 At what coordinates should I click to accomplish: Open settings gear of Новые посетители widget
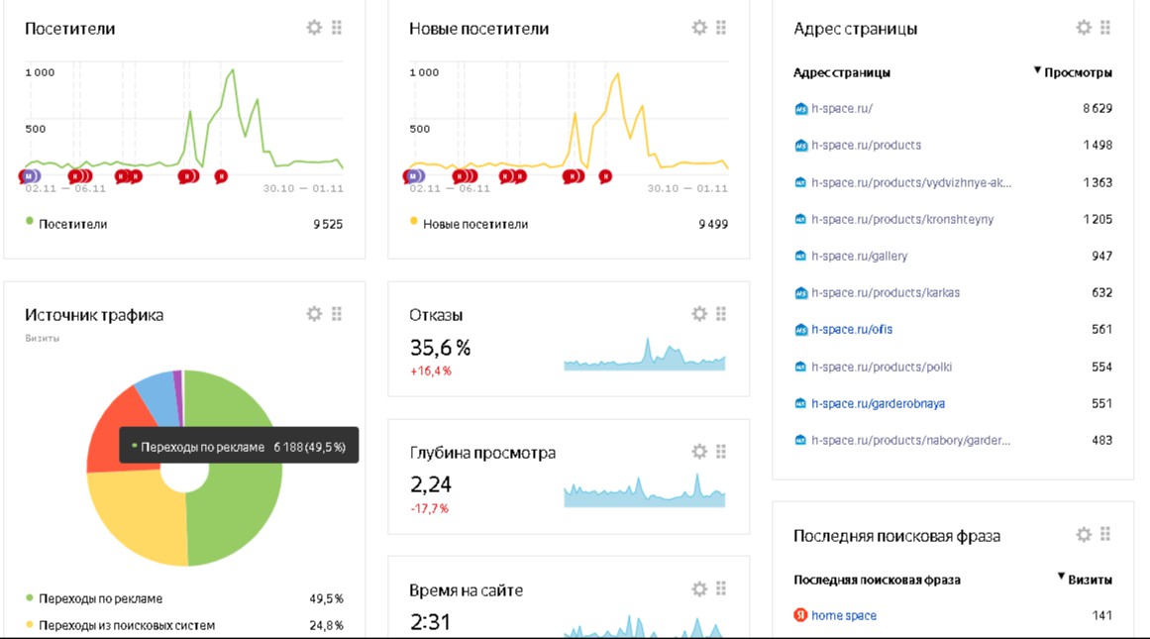(699, 28)
